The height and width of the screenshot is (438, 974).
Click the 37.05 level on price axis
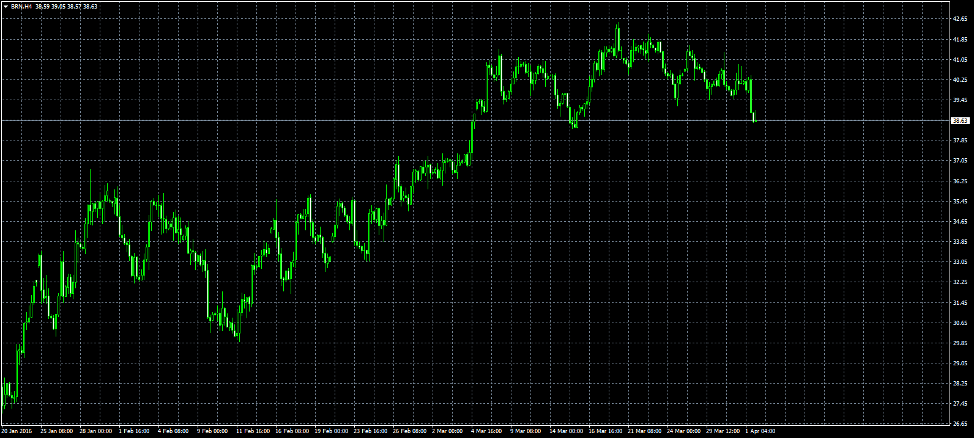point(960,161)
